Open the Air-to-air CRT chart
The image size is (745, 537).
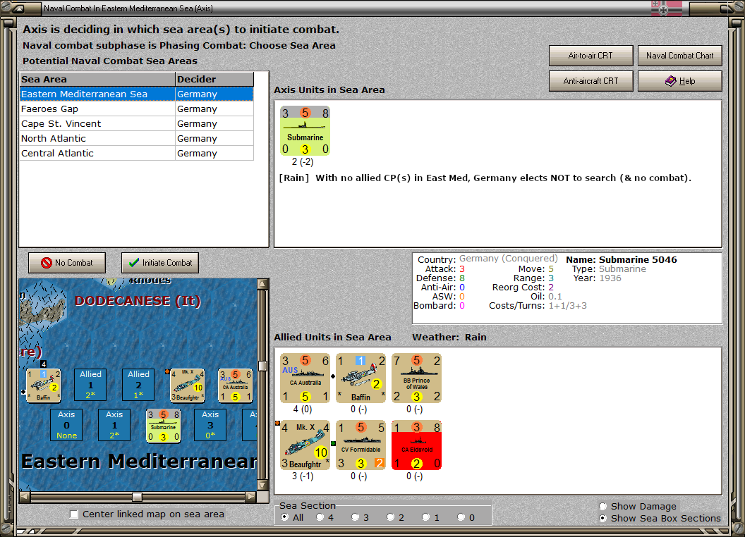[x=591, y=56]
